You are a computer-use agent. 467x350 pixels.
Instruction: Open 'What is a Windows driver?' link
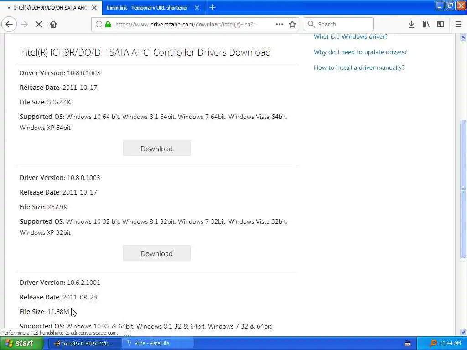[x=351, y=36]
